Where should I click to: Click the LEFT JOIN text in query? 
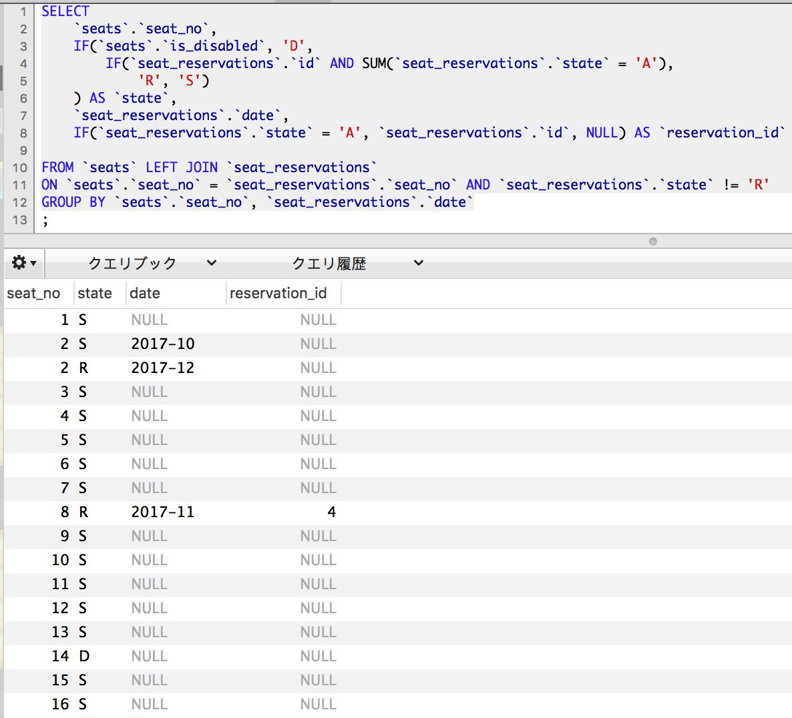pyautogui.click(x=182, y=167)
